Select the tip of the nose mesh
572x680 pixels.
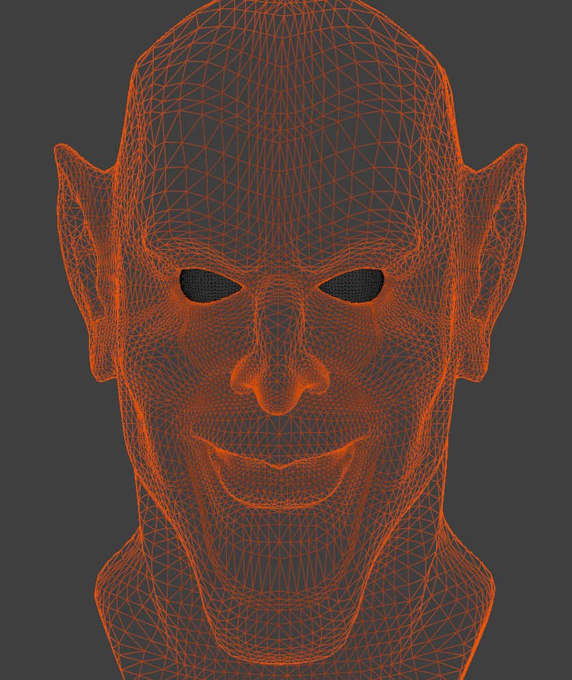[x=279, y=400]
